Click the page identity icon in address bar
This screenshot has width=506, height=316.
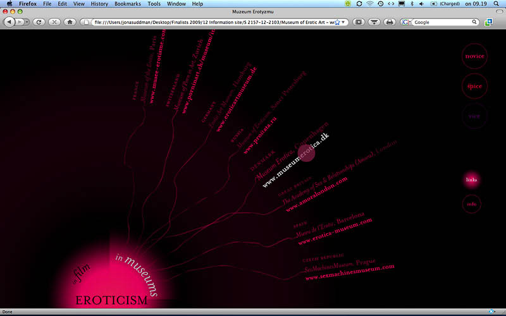(x=86, y=22)
